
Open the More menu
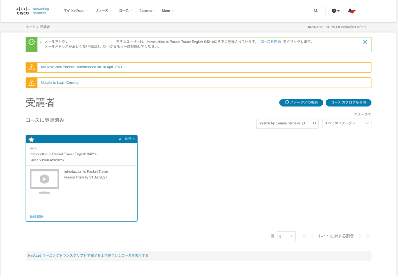click(x=168, y=10)
